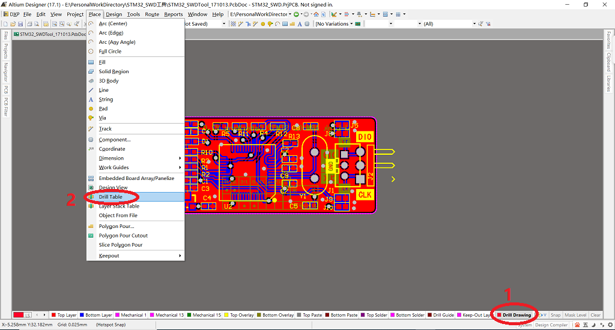
Task: Toggle the Top Overlay layer tab
Action: (x=239, y=315)
